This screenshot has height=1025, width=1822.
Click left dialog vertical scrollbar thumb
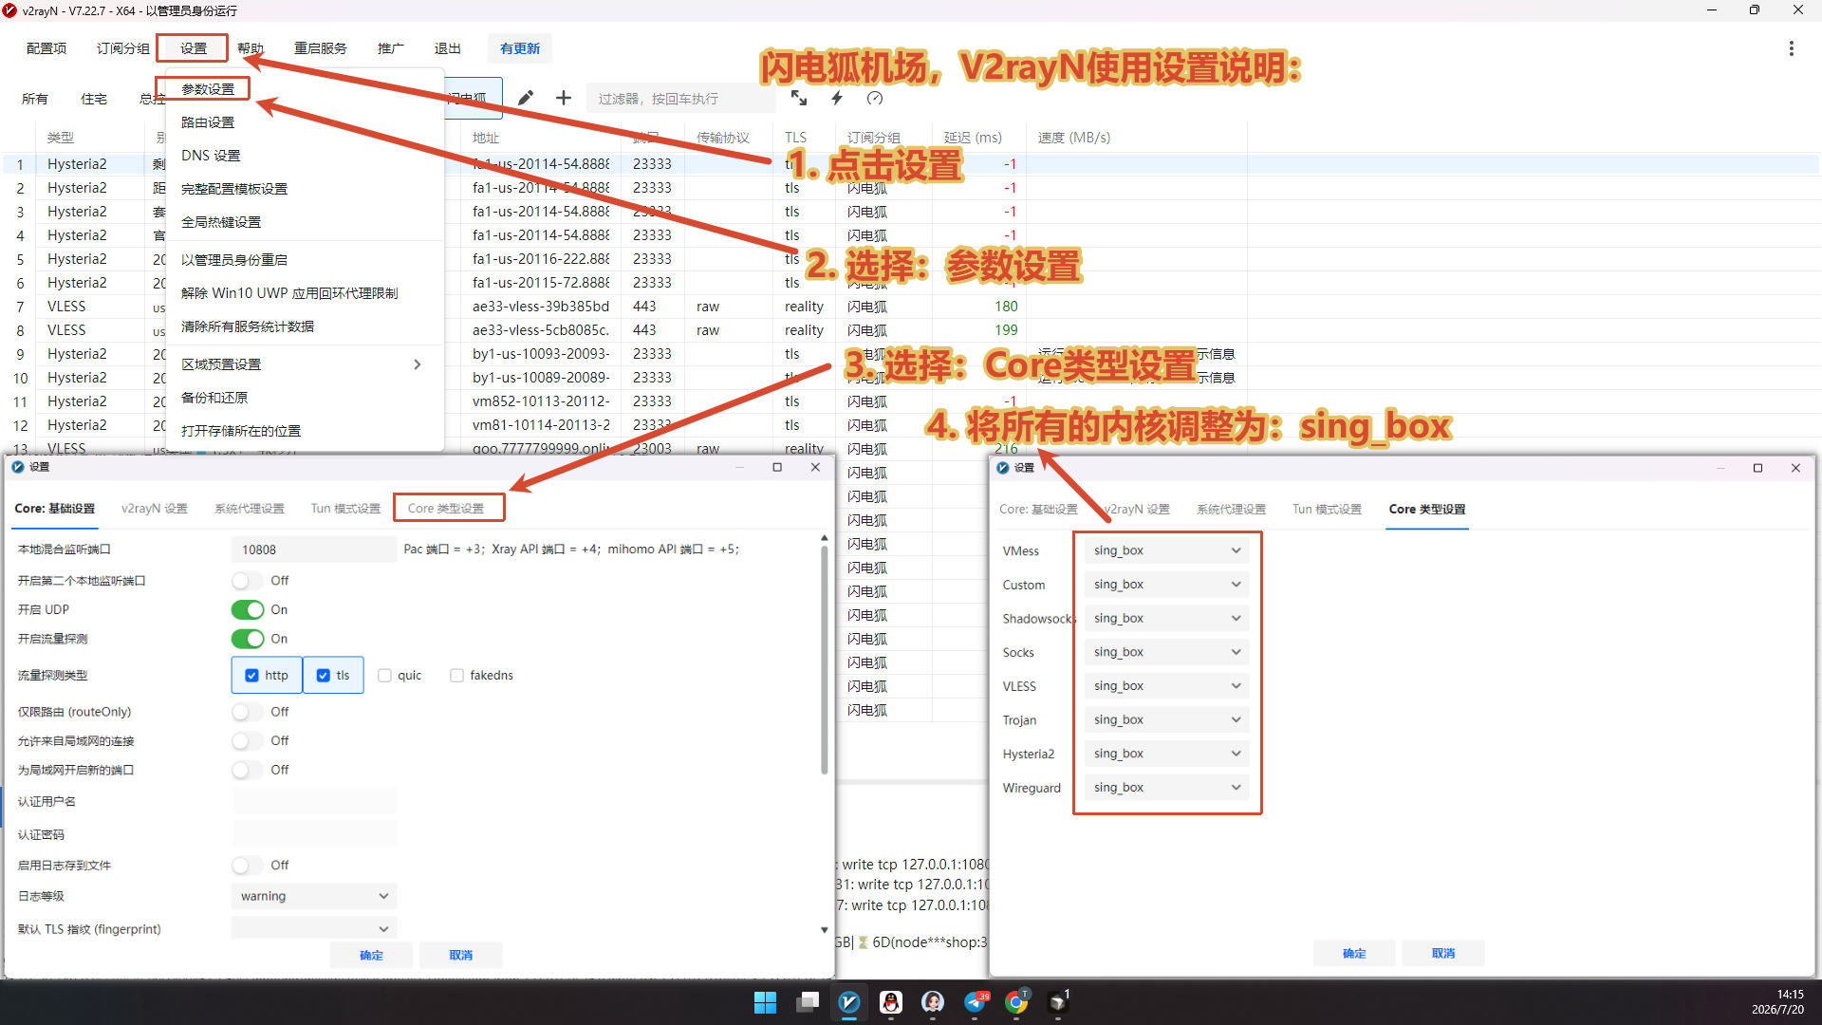click(x=824, y=662)
